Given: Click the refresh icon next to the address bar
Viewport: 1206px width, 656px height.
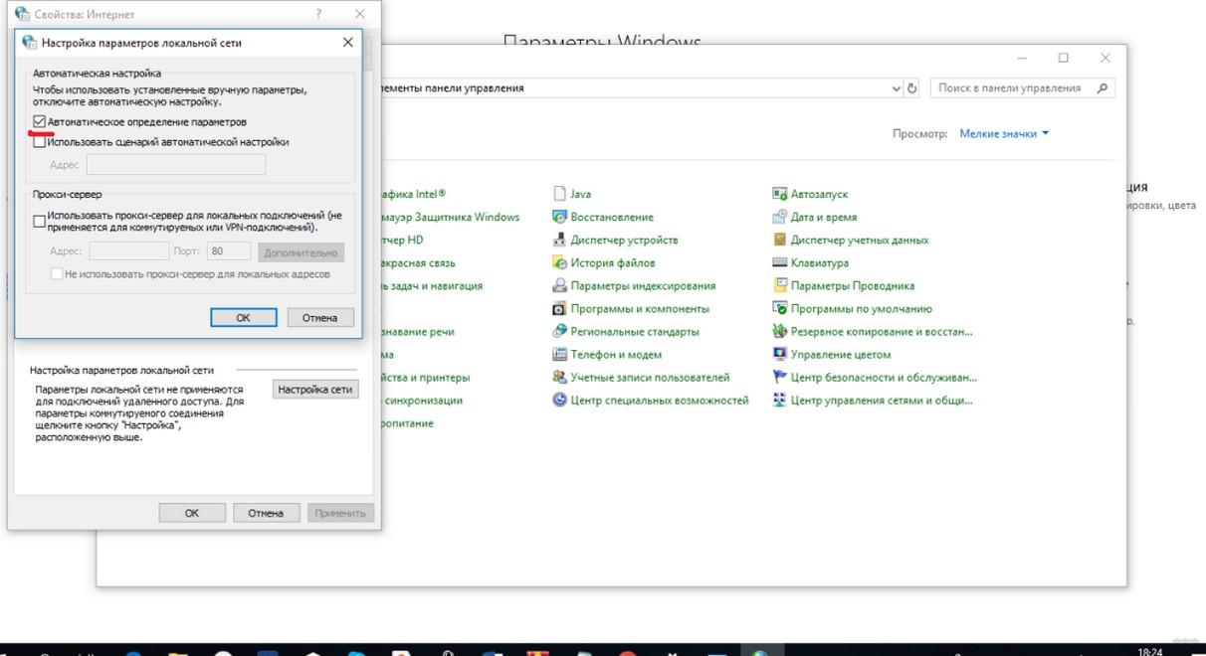Looking at the screenshot, I should 912,87.
